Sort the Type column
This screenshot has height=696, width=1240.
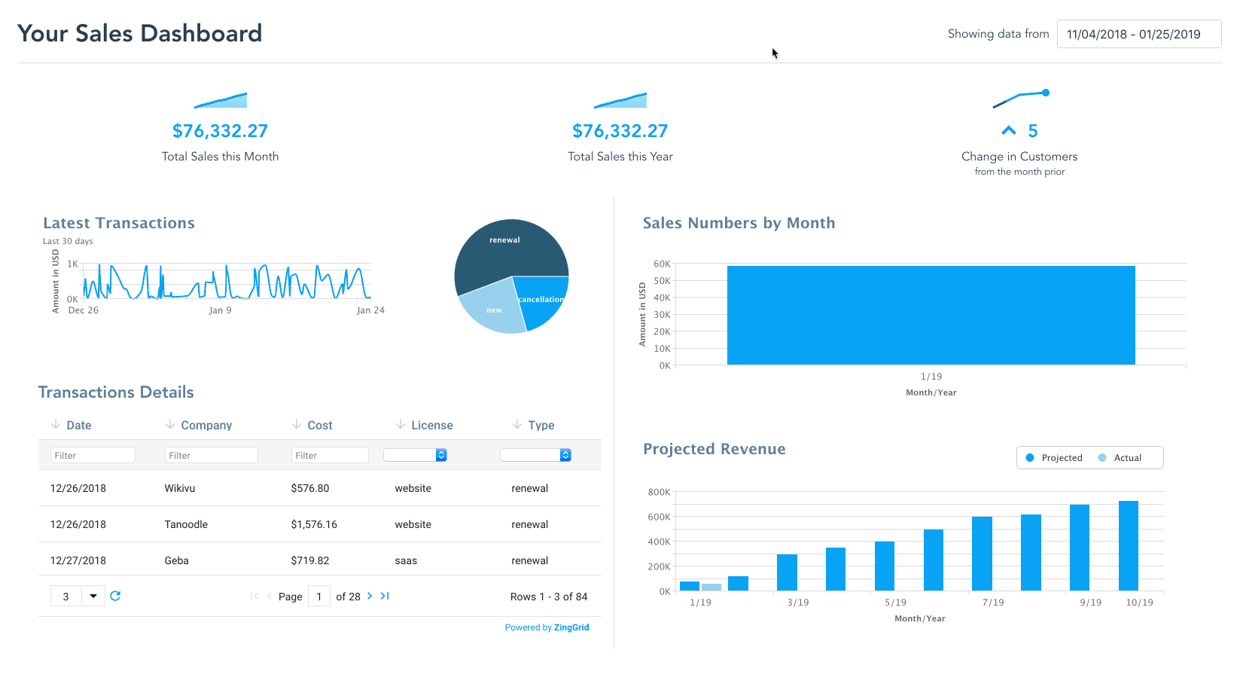click(x=517, y=424)
